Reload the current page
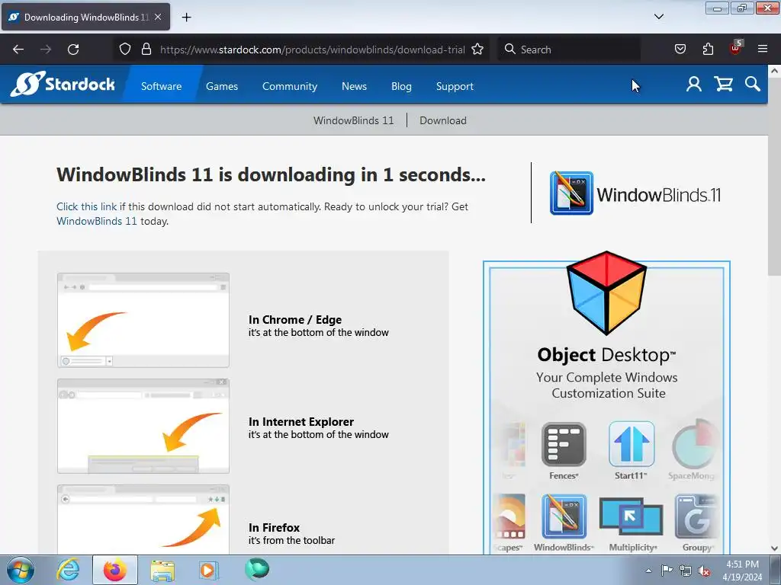The width and height of the screenshot is (781, 585). (x=73, y=50)
